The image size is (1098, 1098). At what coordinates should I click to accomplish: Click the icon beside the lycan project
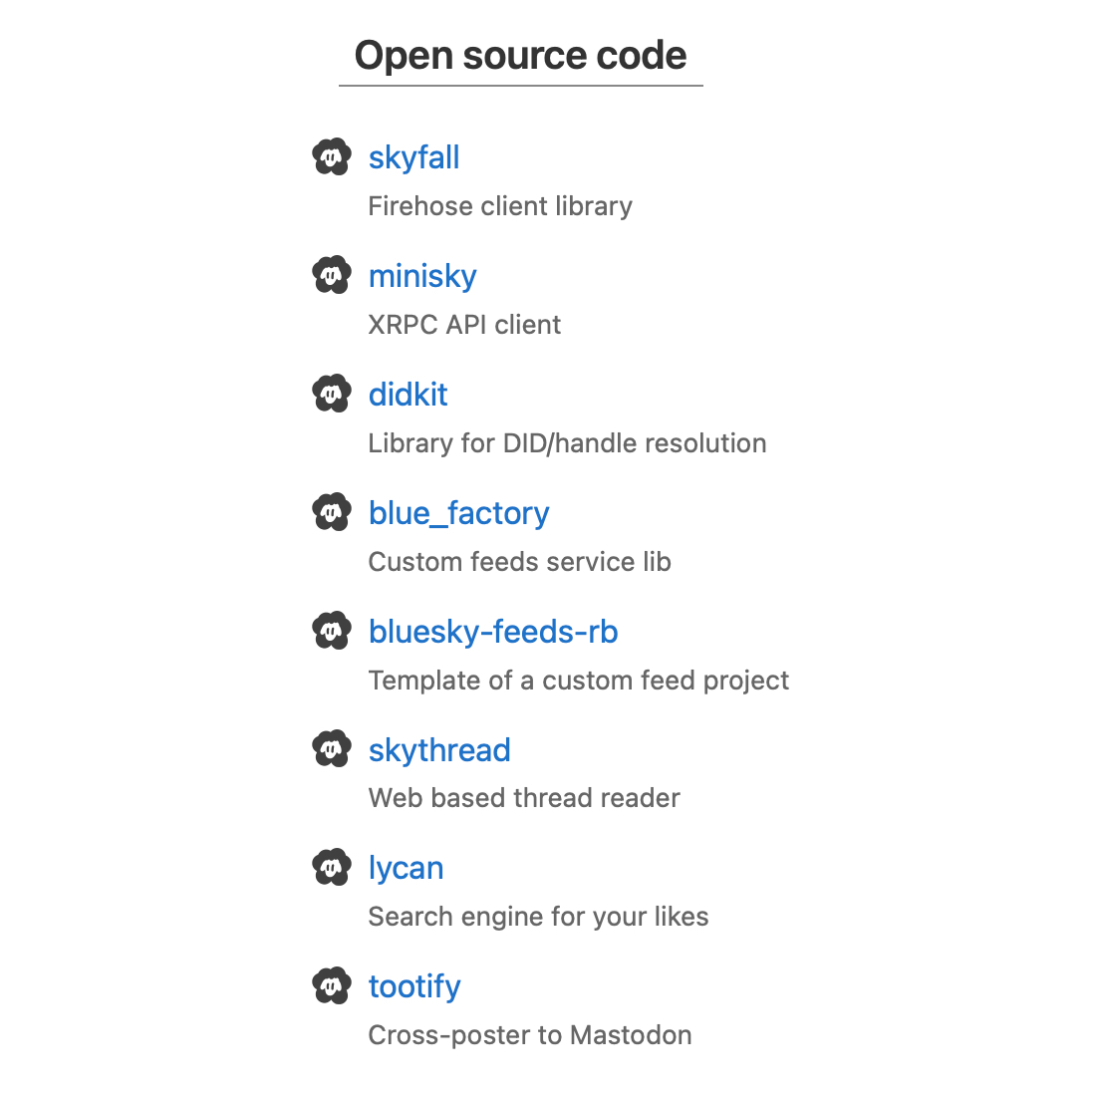[332, 867]
